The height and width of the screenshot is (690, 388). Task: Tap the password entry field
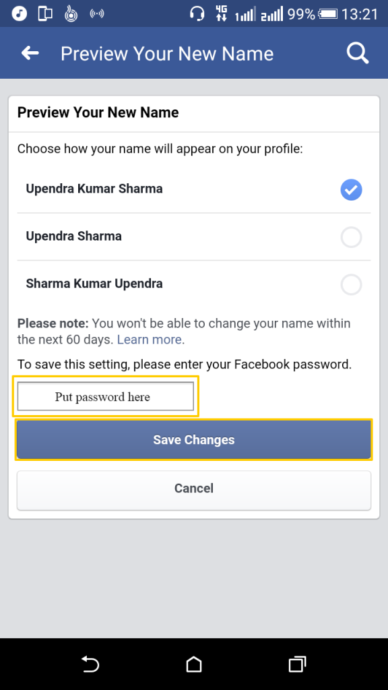click(x=105, y=396)
